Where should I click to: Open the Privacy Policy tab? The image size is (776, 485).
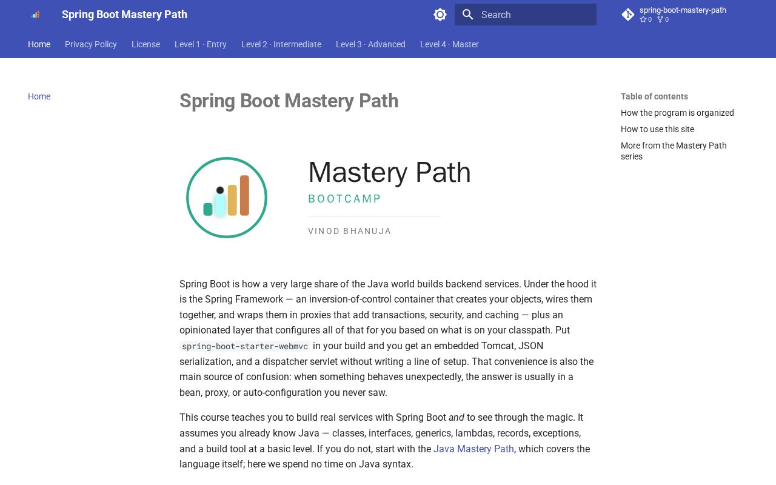click(91, 44)
